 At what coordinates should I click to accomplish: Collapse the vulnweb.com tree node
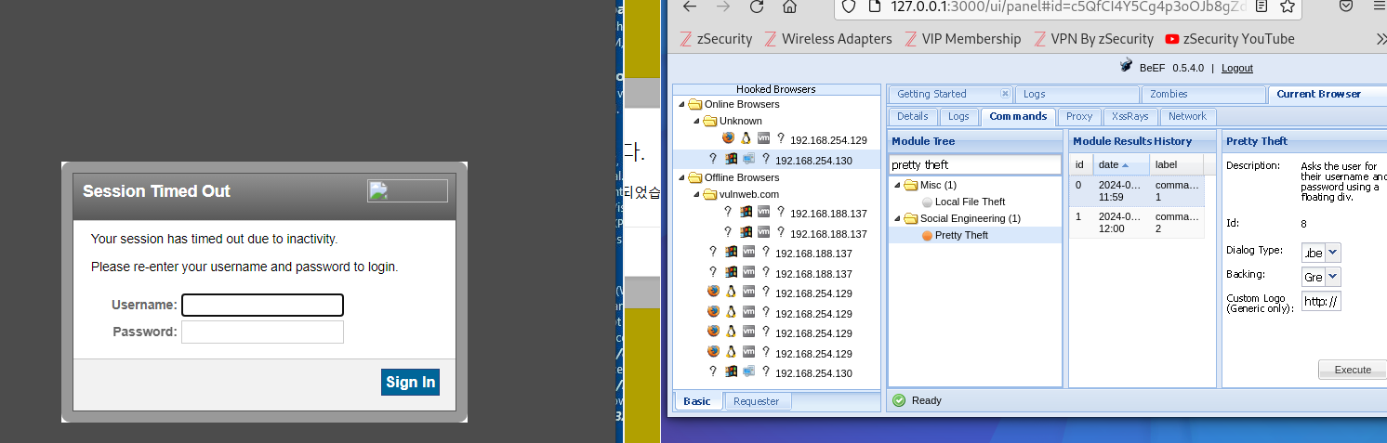point(697,194)
